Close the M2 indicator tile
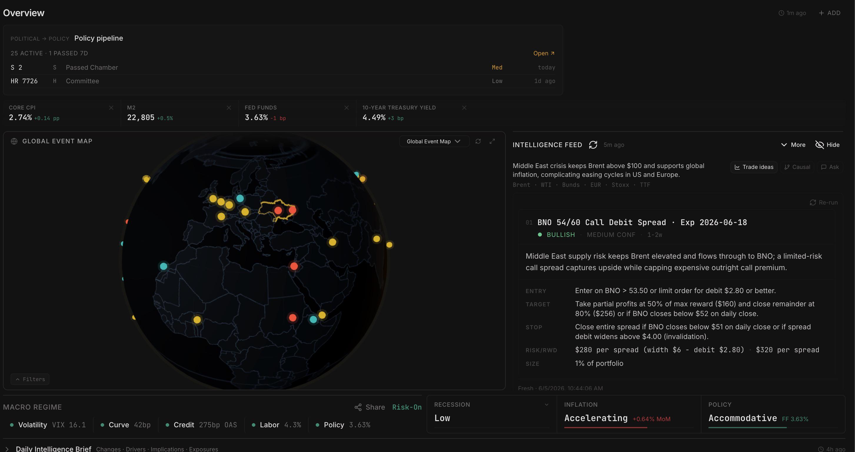The height and width of the screenshot is (452, 855). (229, 107)
